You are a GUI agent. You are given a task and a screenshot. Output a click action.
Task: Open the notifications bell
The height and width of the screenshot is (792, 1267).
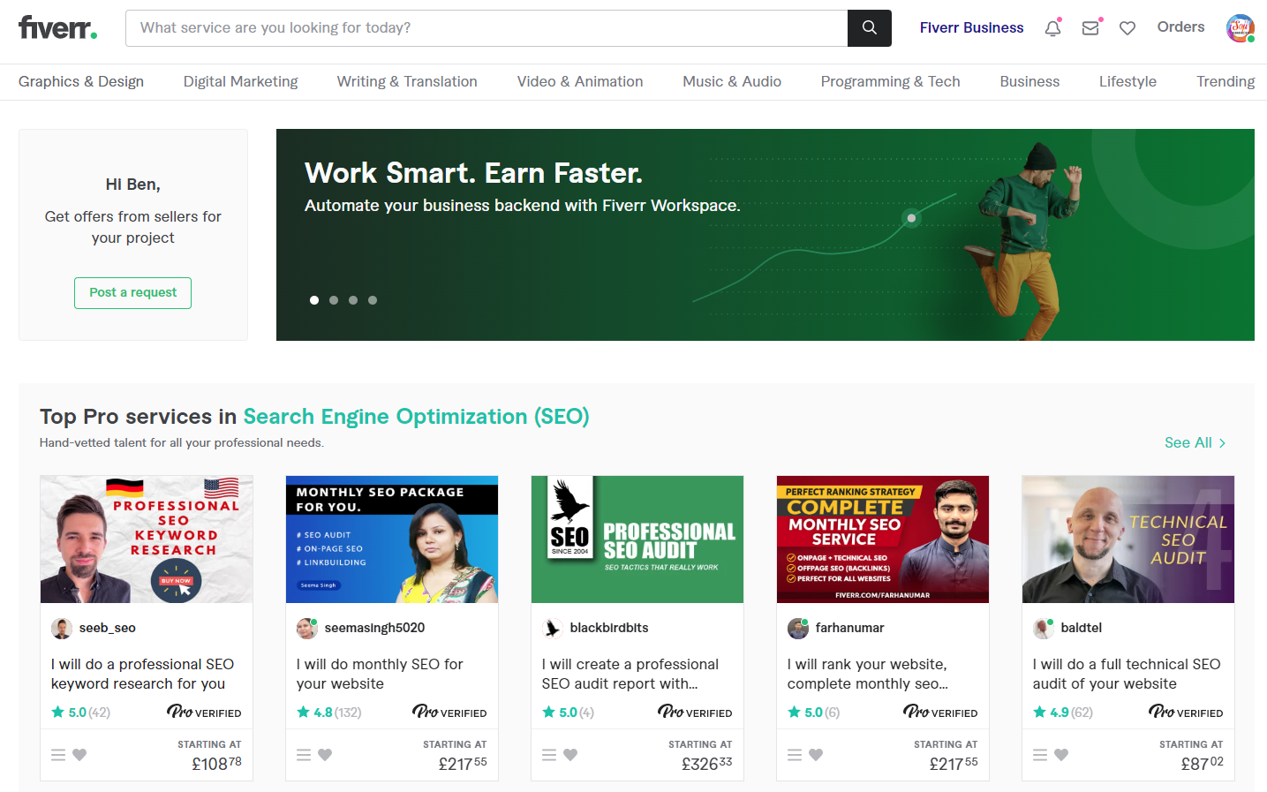coord(1052,28)
